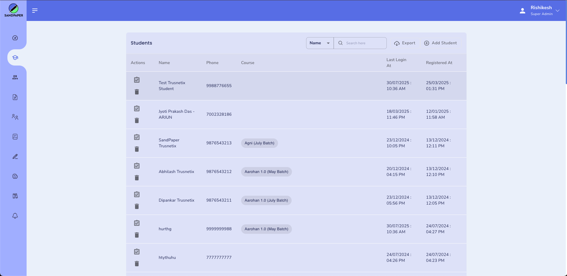This screenshot has height=276, width=567.
Task: Open the Super Admin account dropdown arrow
Action: tap(558, 10)
